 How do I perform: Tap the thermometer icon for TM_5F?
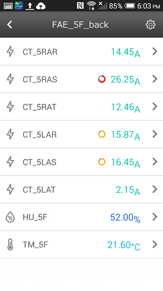(x=10, y=245)
